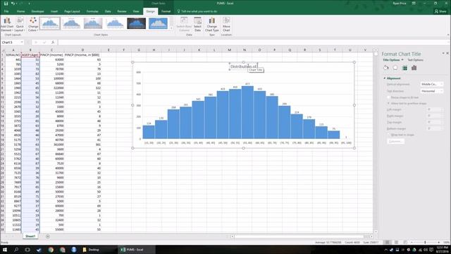Select the Effects pane icon
The width and height of the screenshot is (451, 254).
pos(395,68)
